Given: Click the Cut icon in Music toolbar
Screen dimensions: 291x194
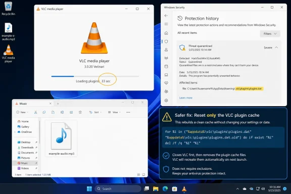Looking at the screenshot, I should (x=36, y=112).
